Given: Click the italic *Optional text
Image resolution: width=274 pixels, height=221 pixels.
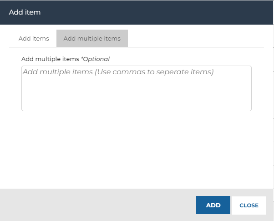Looking at the screenshot, I should 96,59.
